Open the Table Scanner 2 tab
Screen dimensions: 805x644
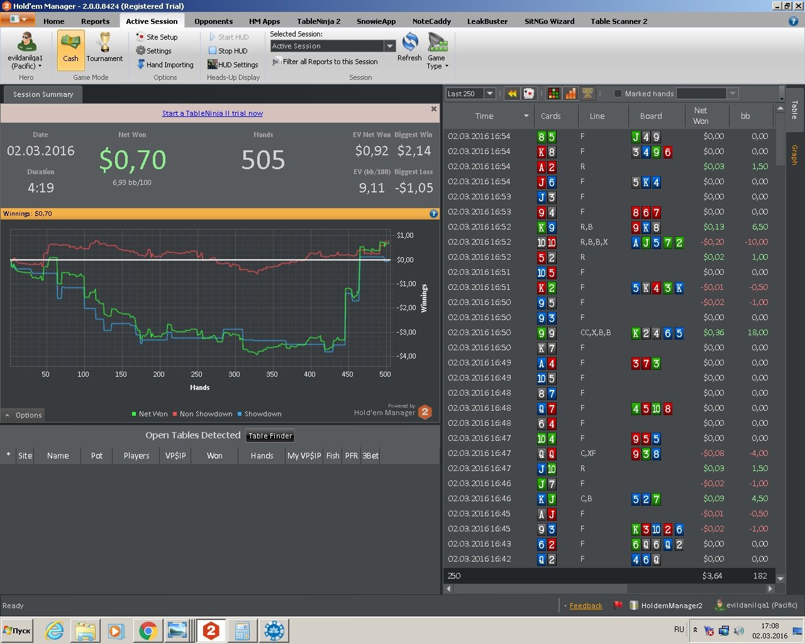click(619, 21)
